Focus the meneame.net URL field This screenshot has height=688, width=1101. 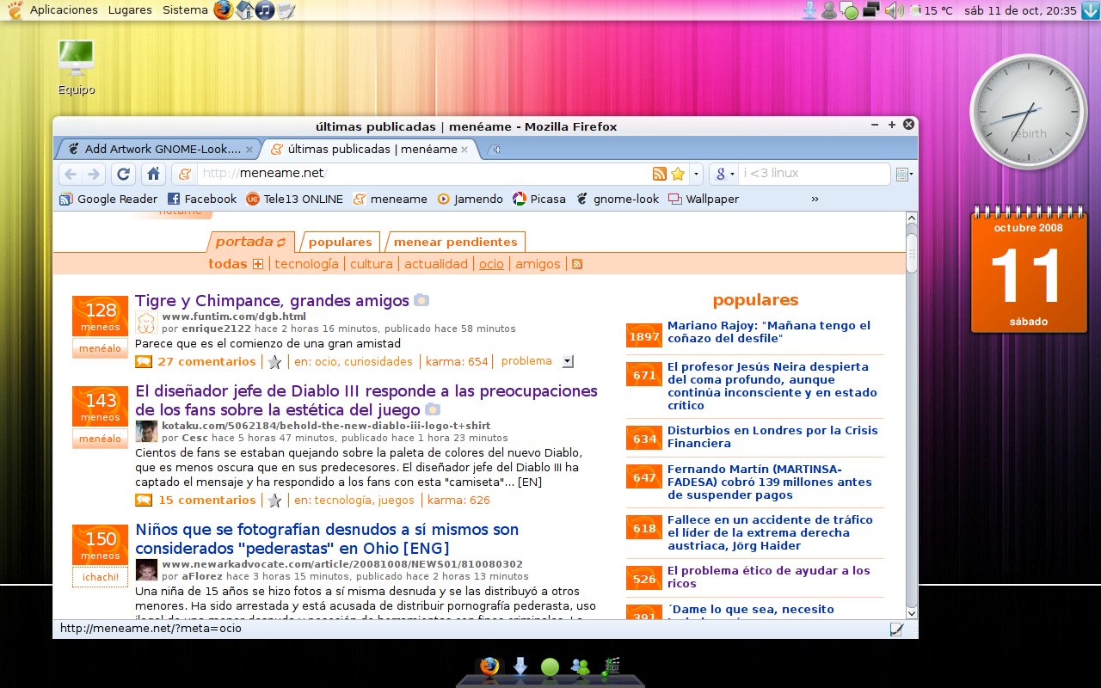click(421, 174)
